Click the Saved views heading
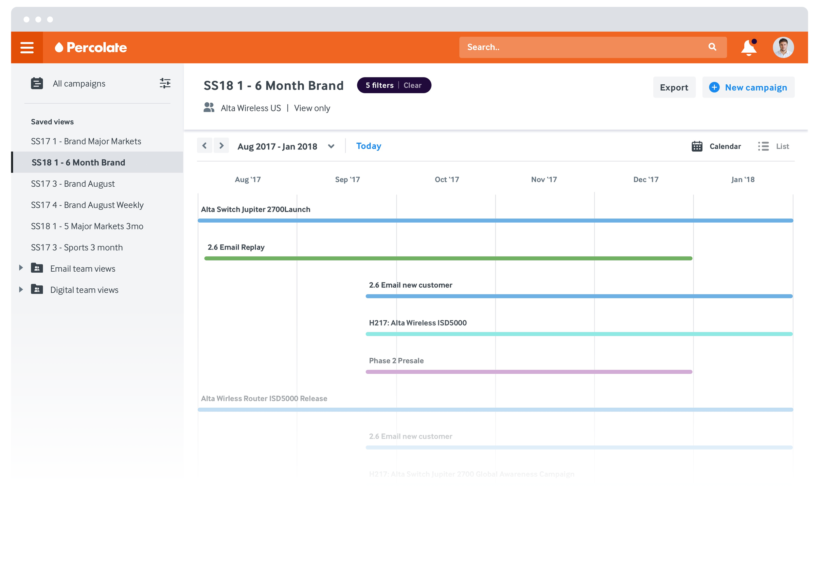This screenshot has width=818, height=561. click(x=52, y=122)
